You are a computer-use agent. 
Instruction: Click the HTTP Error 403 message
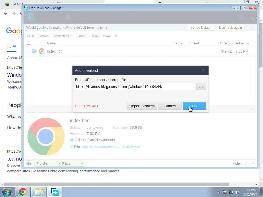tap(86, 106)
